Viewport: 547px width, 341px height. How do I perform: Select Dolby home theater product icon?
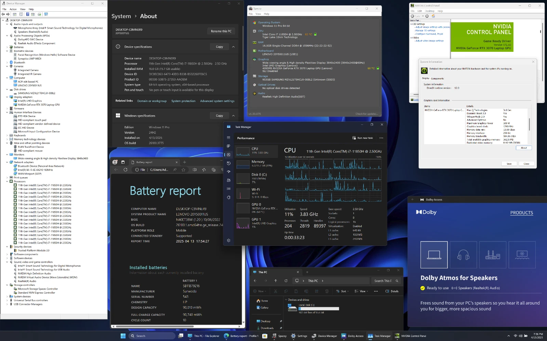click(x=493, y=255)
